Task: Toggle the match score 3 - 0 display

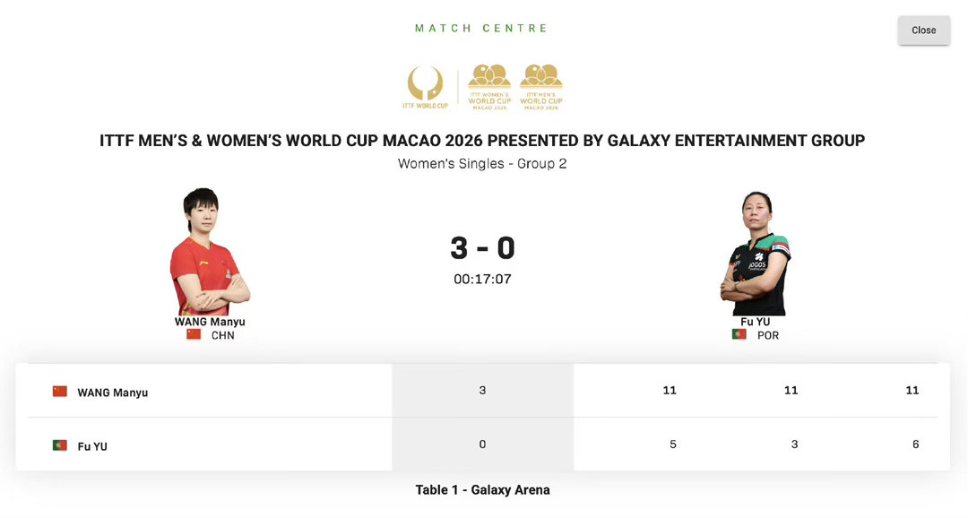Action: tap(481, 247)
